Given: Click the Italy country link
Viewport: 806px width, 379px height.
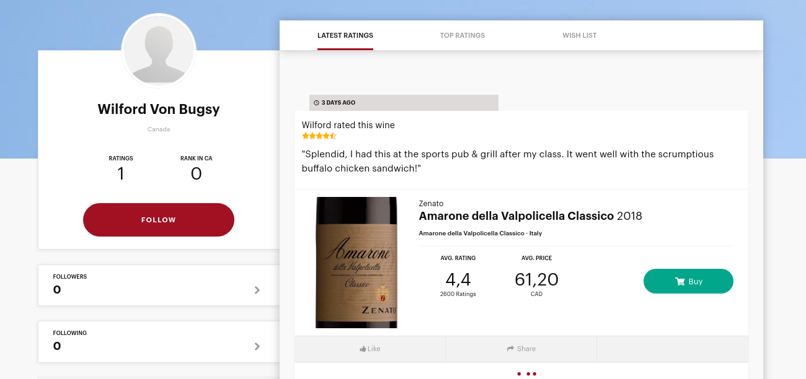Looking at the screenshot, I should tap(536, 233).
